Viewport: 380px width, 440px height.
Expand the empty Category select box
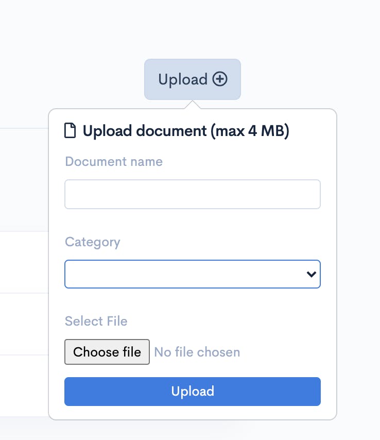coord(193,274)
